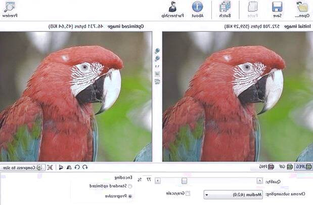313x205 pixels.
Task: Flip the image horizontally
Action: [69, 167]
